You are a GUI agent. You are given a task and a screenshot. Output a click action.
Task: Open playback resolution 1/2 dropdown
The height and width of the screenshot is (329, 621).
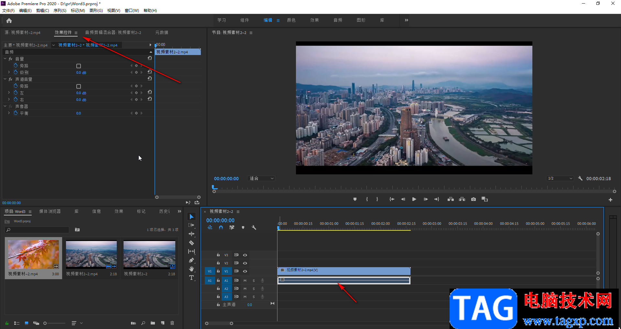point(560,179)
